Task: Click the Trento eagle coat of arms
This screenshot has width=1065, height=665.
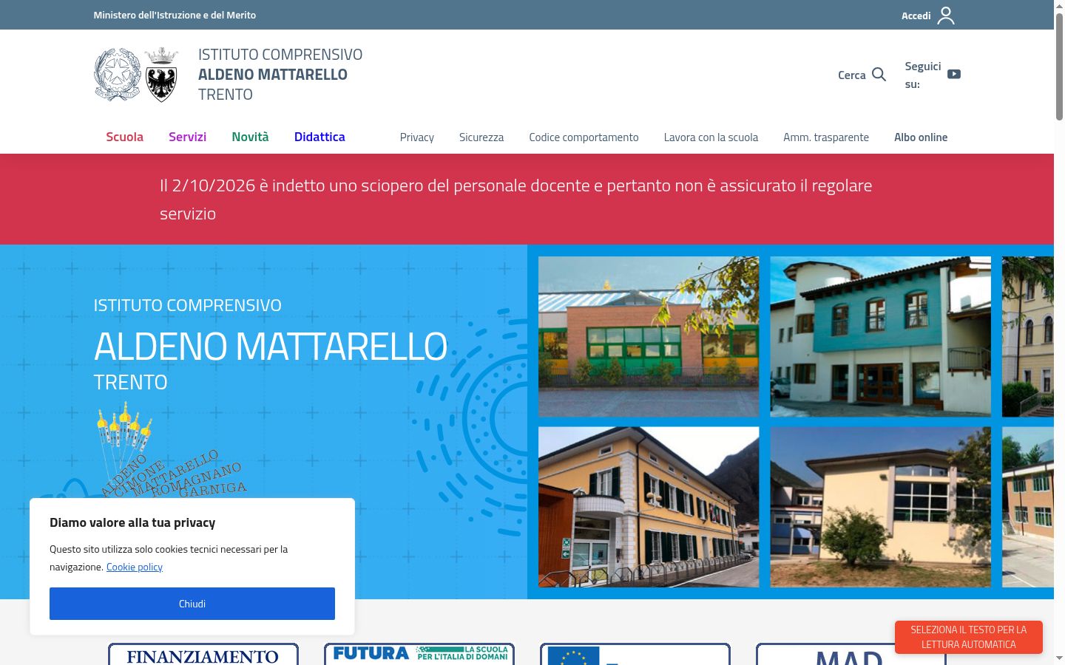Action: tap(161, 75)
